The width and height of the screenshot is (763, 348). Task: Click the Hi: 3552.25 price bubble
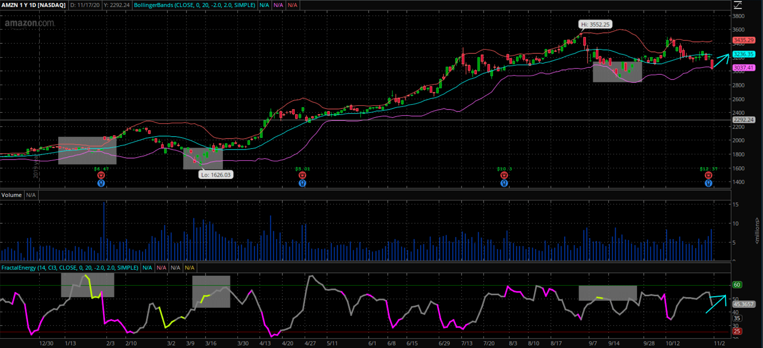(595, 24)
